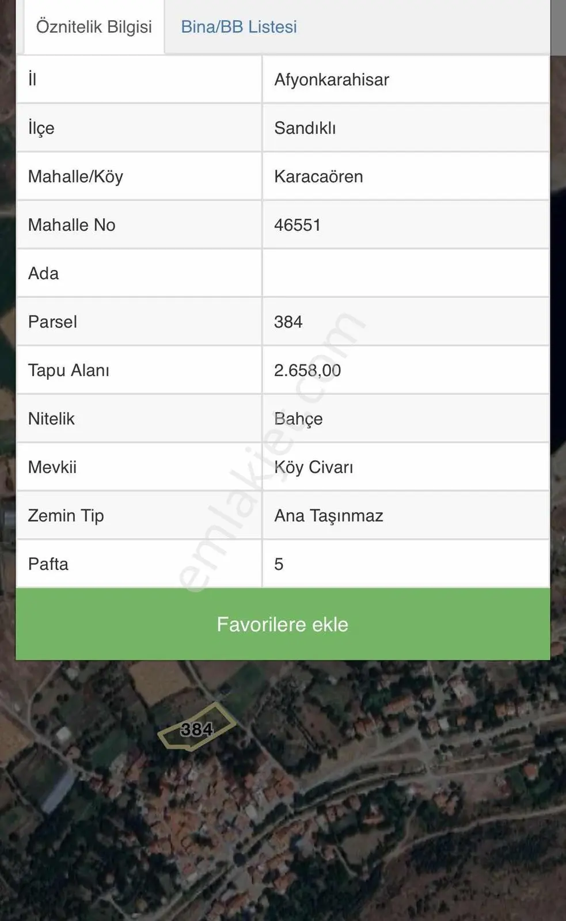
Task: Tap the Favorilere ekle button
Action: point(283,624)
